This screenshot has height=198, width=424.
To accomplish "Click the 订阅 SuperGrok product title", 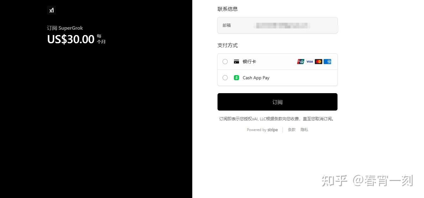I will [x=65, y=28].
